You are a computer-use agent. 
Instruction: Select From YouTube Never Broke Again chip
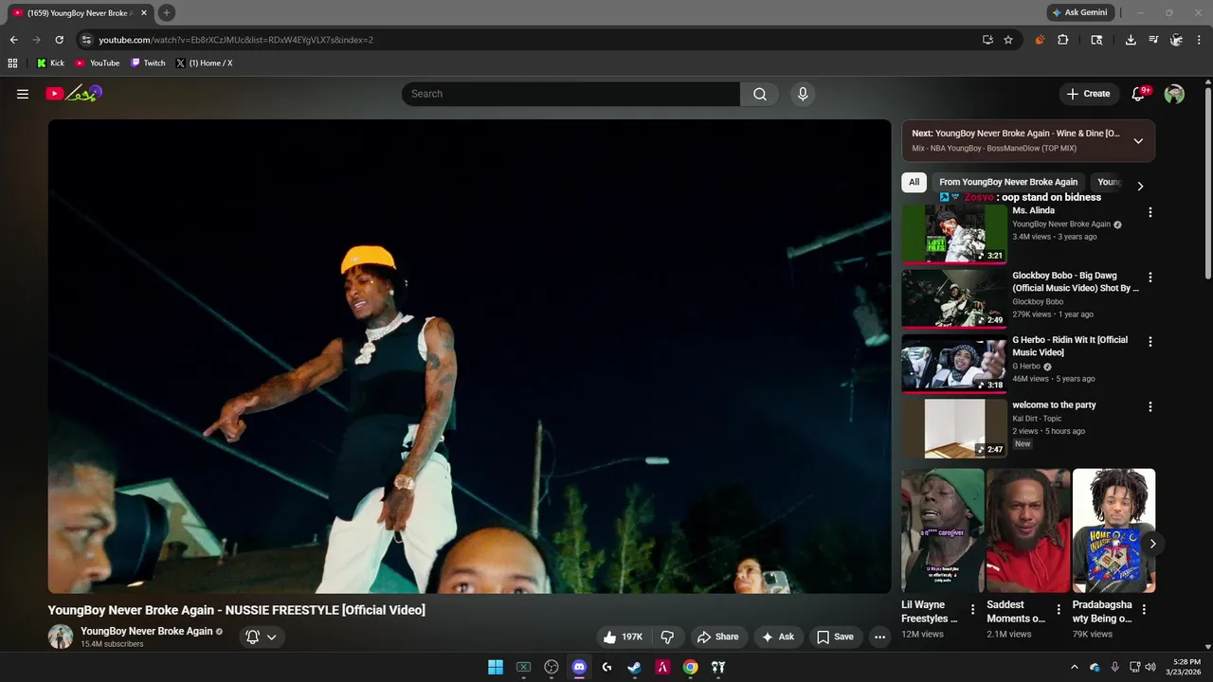[x=1008, y=182]
